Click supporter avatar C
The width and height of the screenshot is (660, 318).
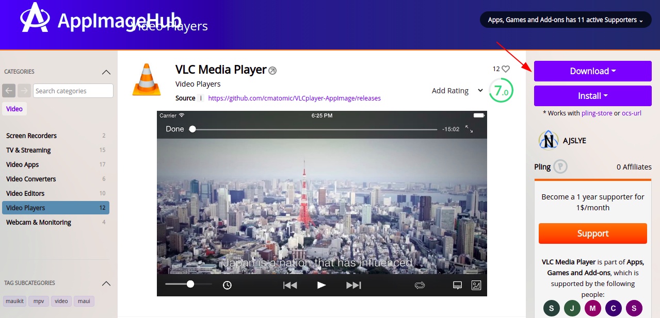tap(614, 309)
